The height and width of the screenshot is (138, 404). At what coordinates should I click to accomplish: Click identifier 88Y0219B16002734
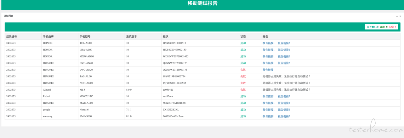coord(174,76)
